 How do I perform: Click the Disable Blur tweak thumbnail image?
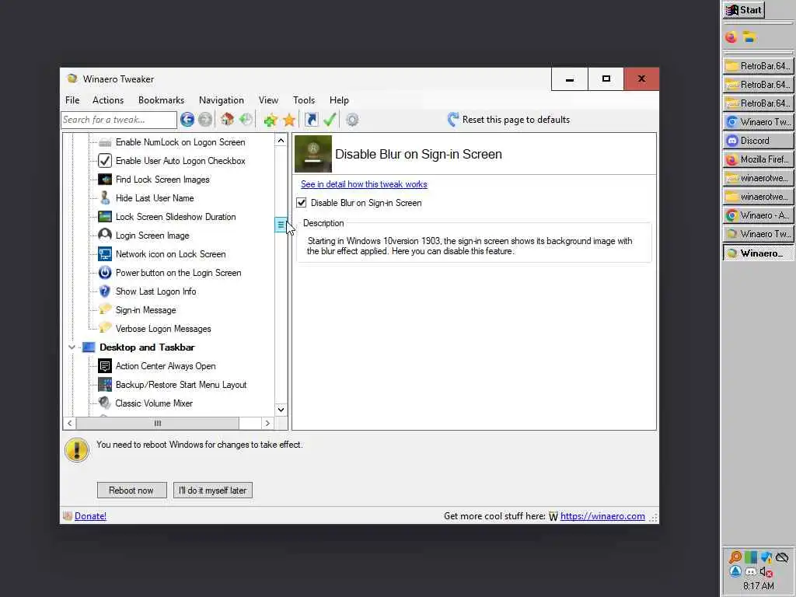click(313, 154)
